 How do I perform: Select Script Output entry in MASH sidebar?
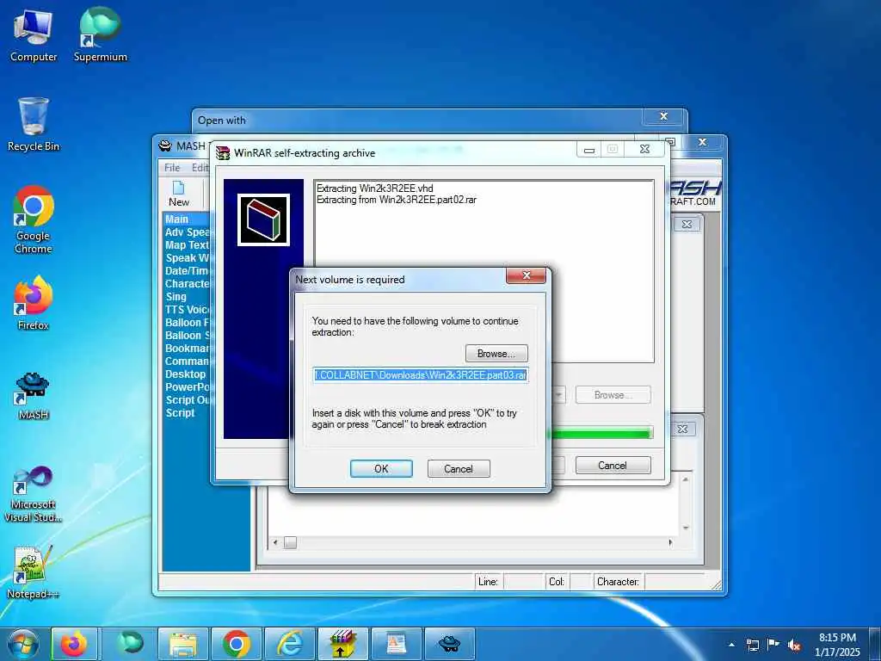click(187, 400)
